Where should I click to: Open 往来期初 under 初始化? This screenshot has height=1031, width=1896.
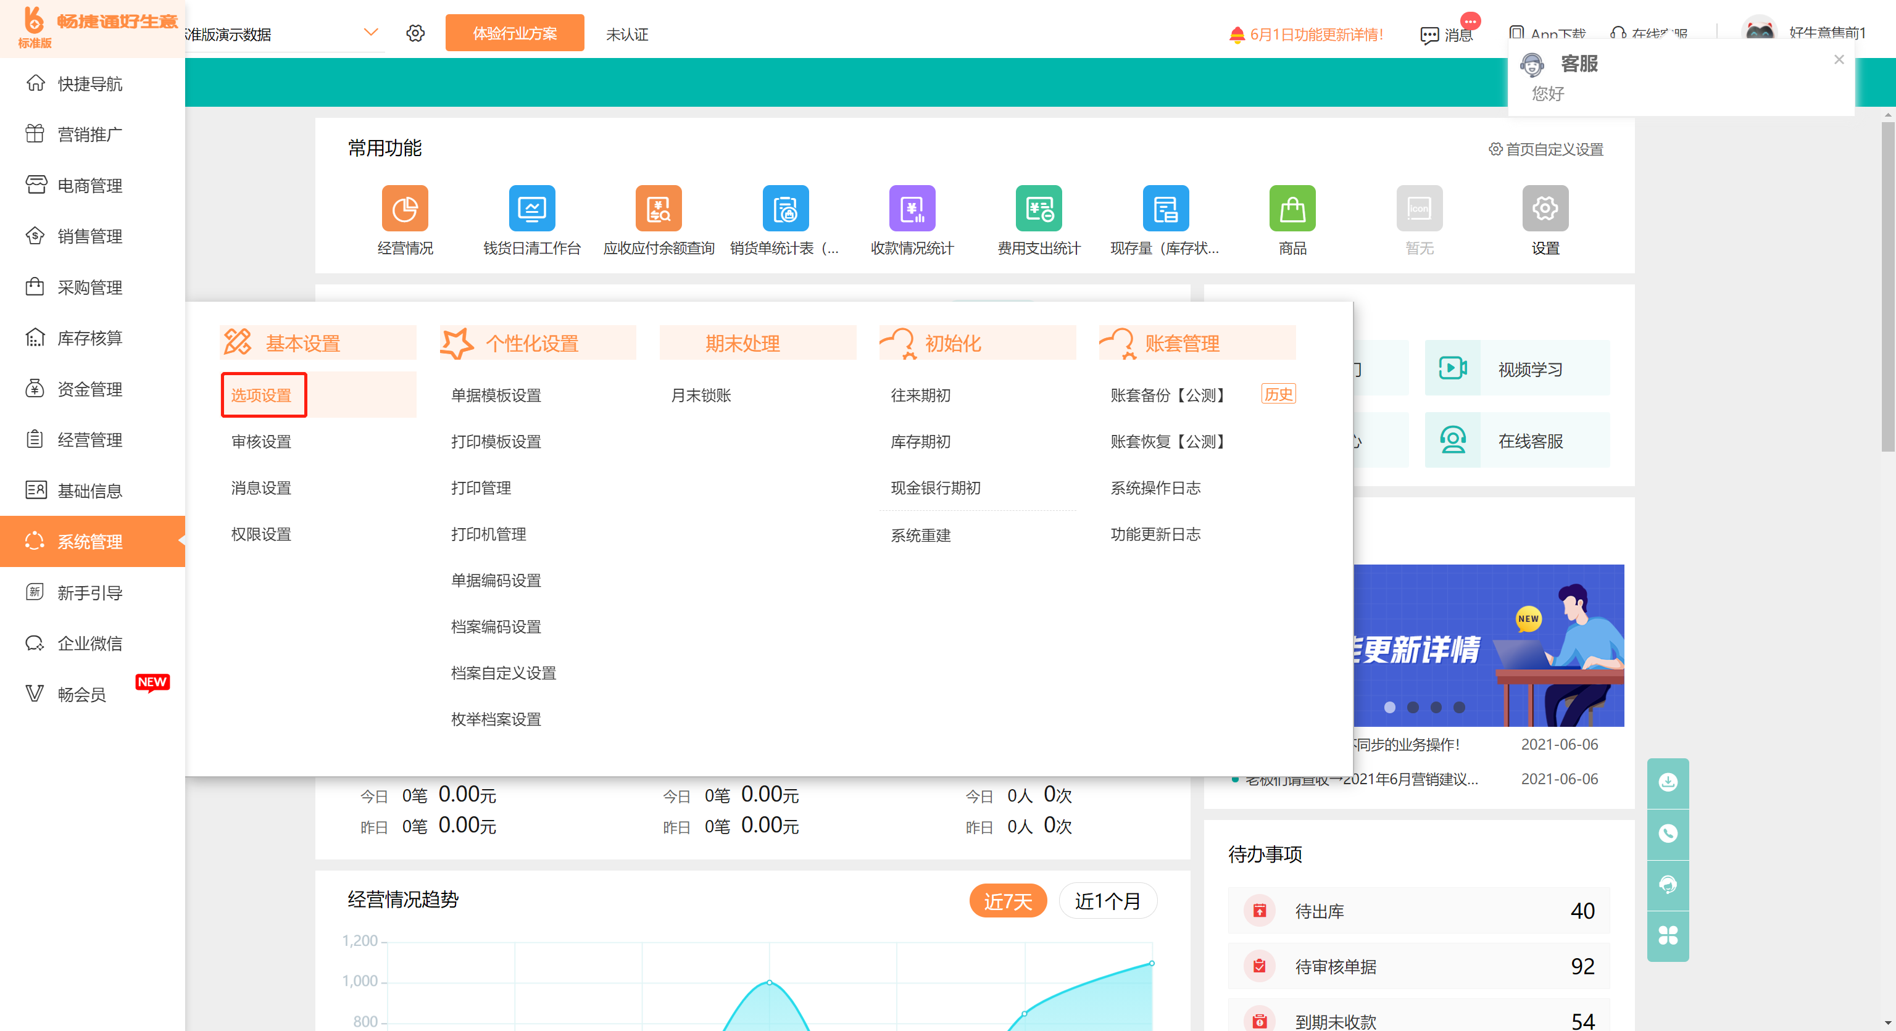click(x=921, y=395)
